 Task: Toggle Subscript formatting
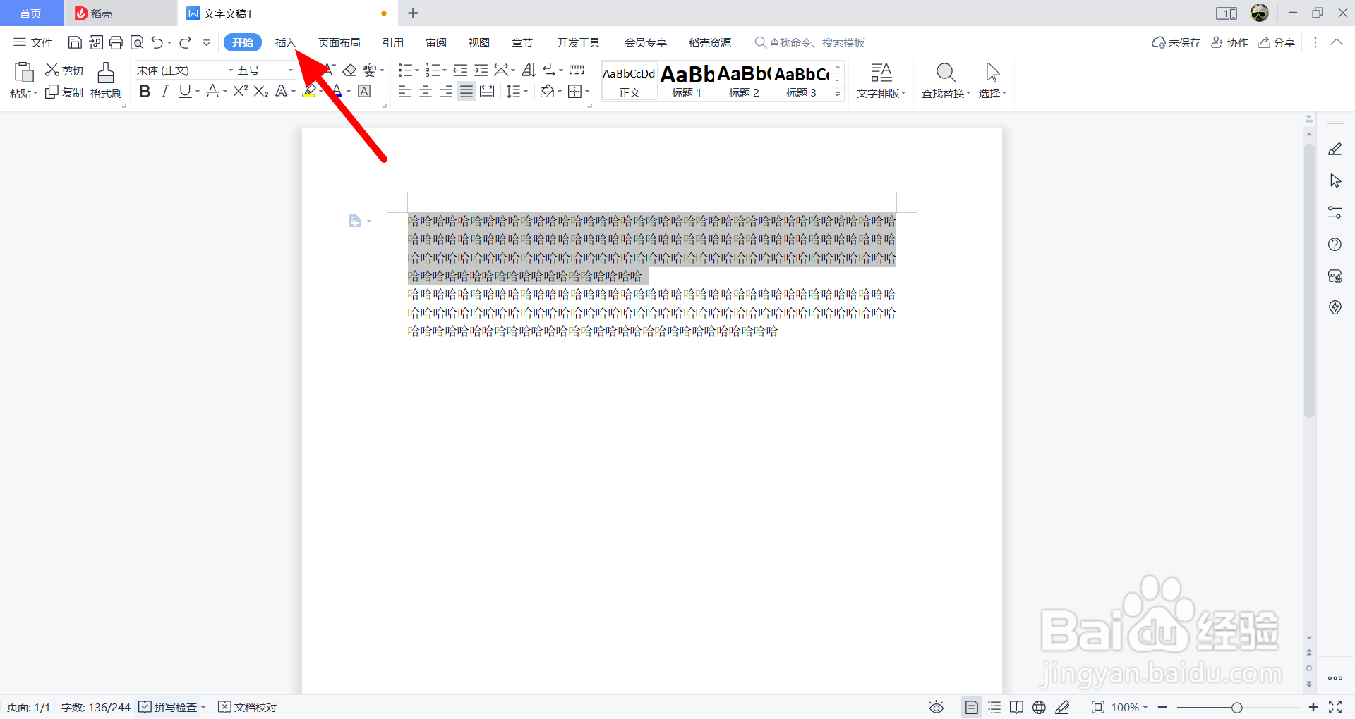click(261, 92)
